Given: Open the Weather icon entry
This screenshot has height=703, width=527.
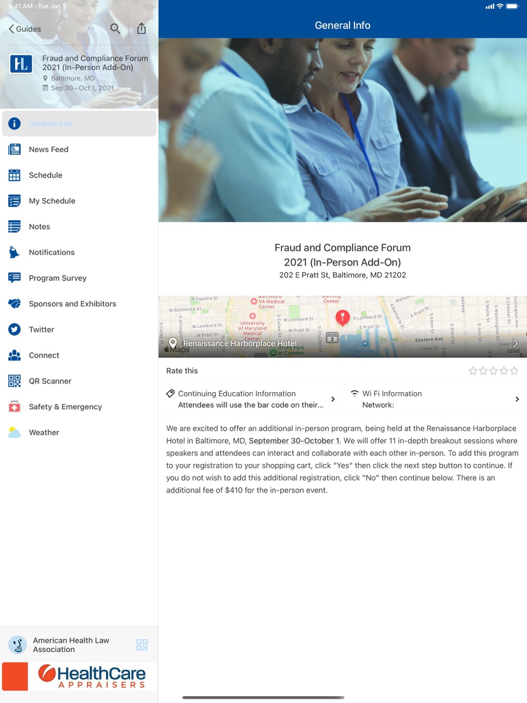Looking at the screenshot, I should tap(15, 433).
